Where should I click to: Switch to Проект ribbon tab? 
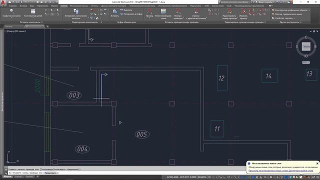pyautogui.click(x=54, y=5)
